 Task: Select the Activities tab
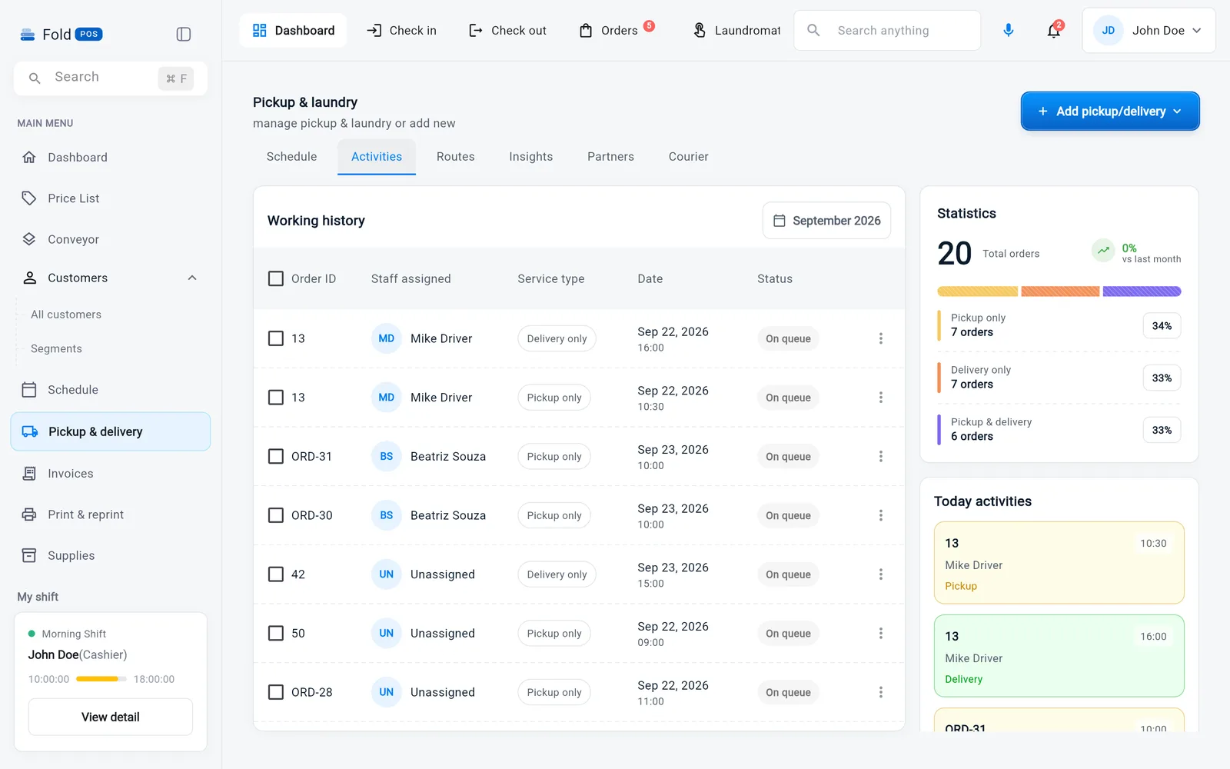tap(377, 157)
